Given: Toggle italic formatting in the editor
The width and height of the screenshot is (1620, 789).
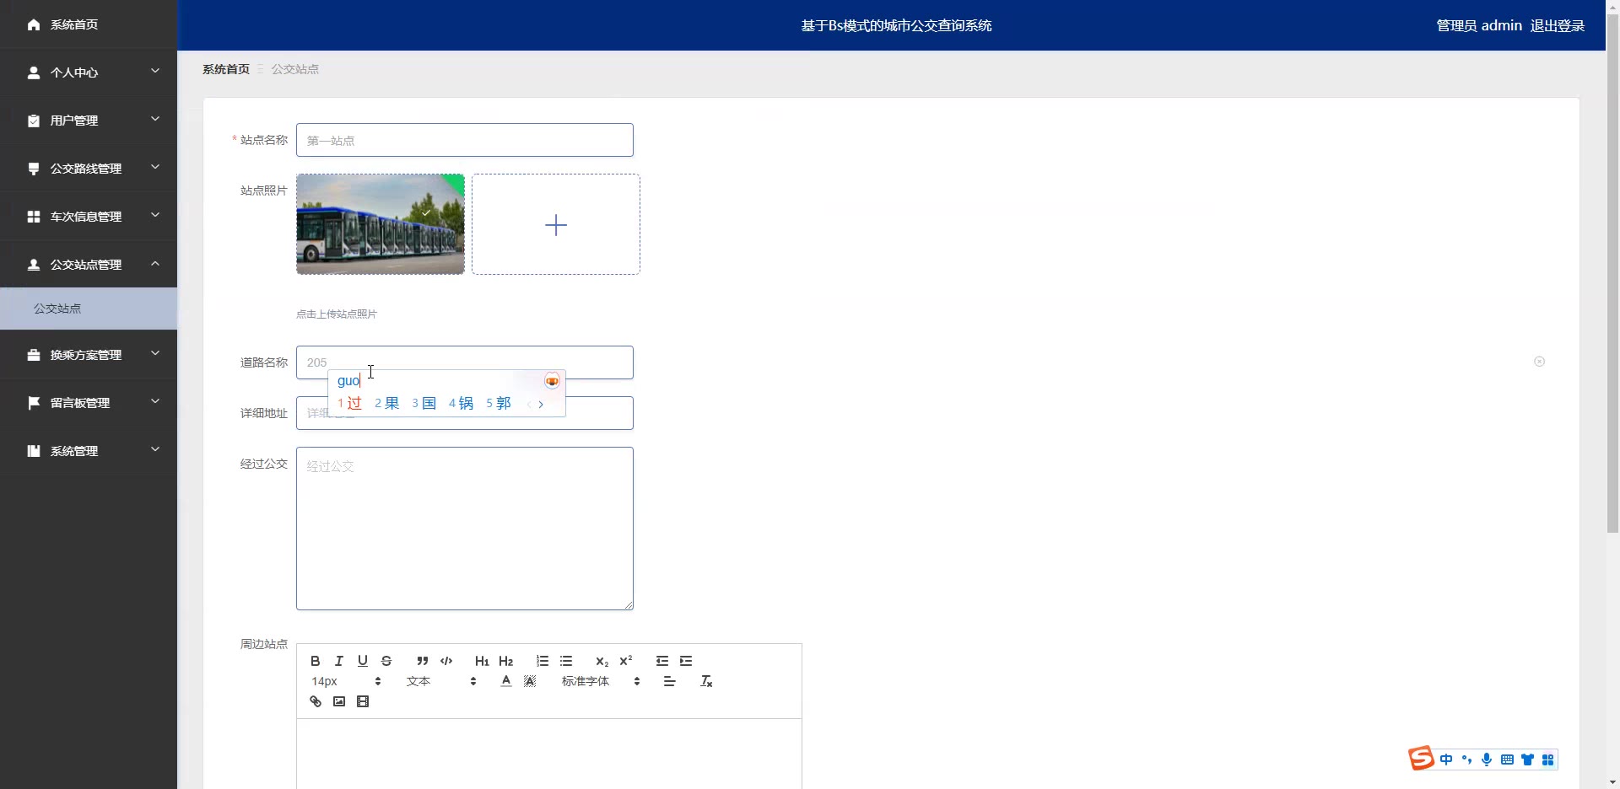Looking at the screenshot, I should click(x=338, y=661).
